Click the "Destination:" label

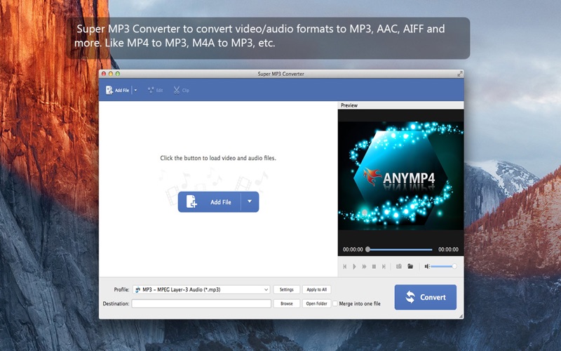(116, 303)
